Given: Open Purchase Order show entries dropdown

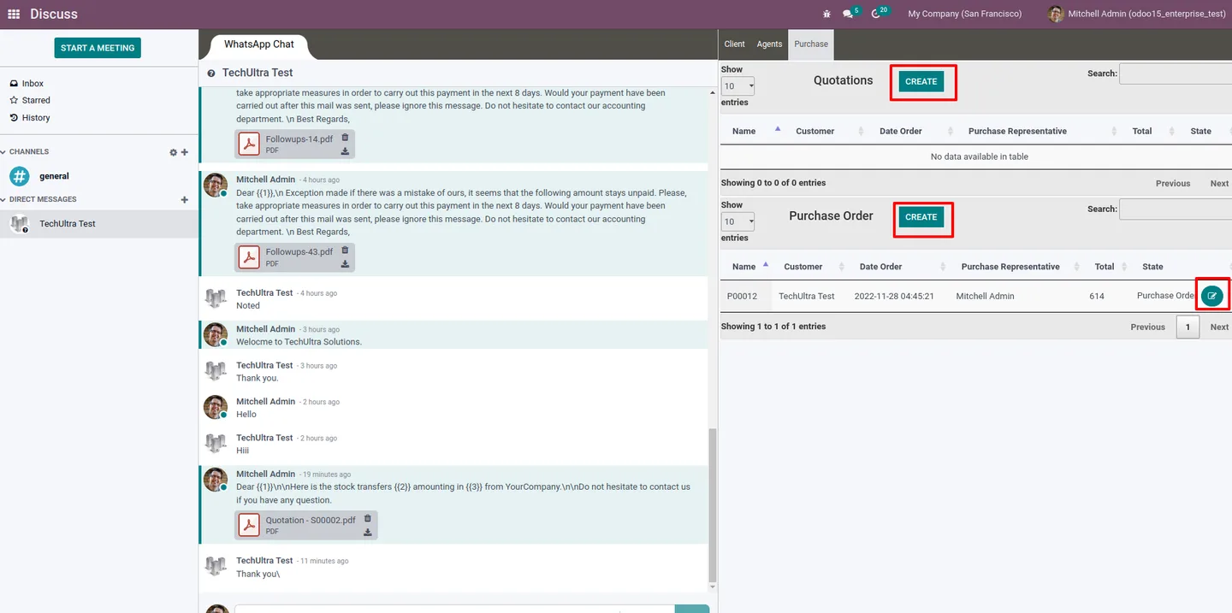Looking at the screenshot, I should point(738,221).
